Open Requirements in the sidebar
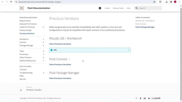The height and width of the screenshot is (102, 182). pyautogui.click(x=25, y=21)
